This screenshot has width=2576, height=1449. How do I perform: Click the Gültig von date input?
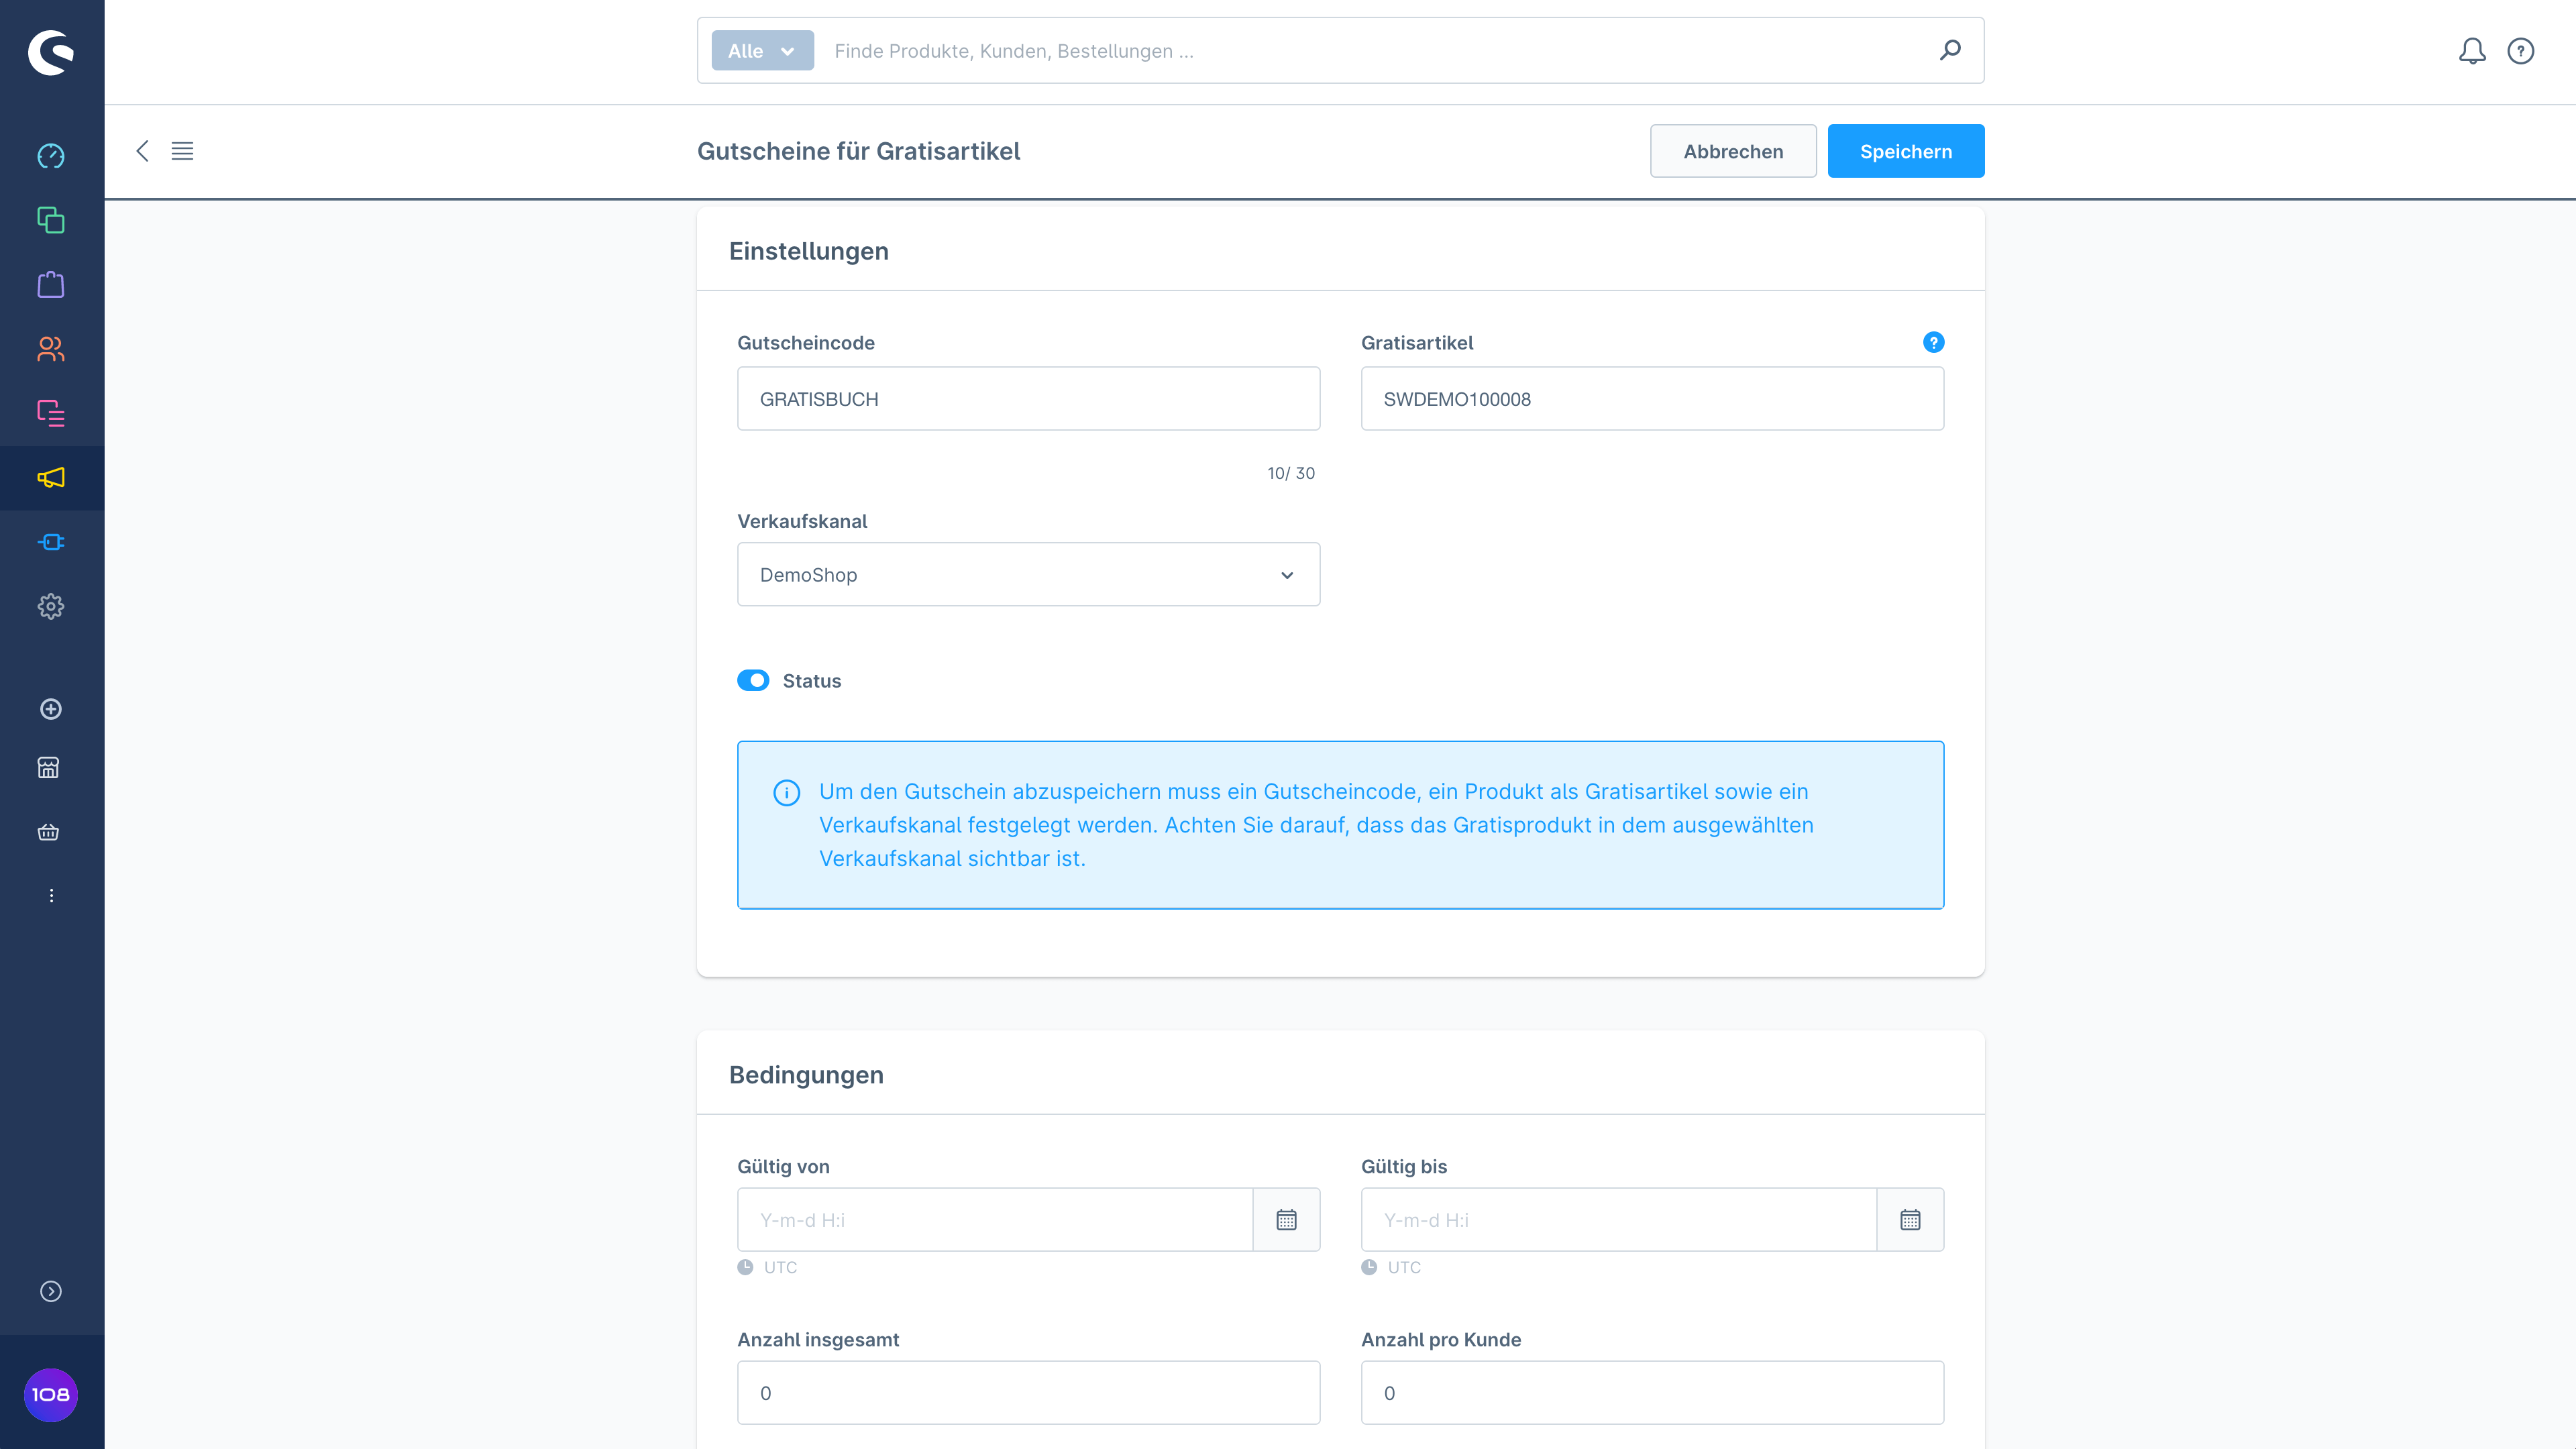[x=995, y=1219]
